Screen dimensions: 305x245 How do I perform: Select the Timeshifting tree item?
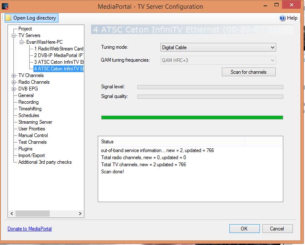30,109
